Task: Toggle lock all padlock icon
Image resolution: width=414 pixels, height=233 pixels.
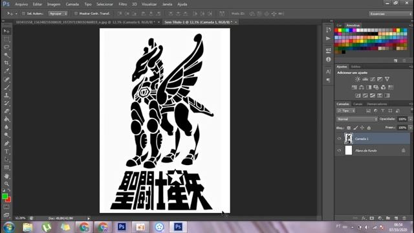Action: [x=369, y=128]
